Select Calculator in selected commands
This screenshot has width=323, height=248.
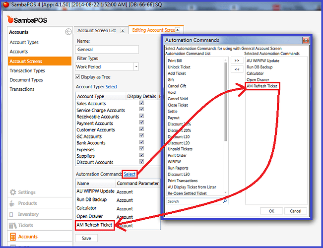point(255,73)
